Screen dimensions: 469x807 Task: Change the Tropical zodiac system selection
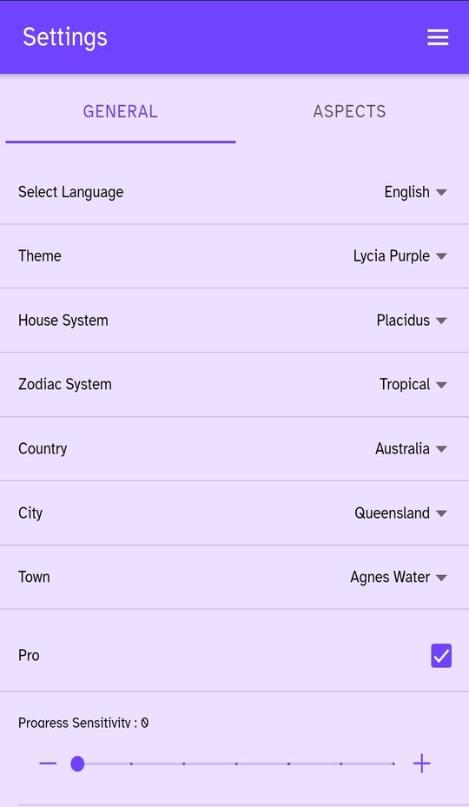click(413, 385)
